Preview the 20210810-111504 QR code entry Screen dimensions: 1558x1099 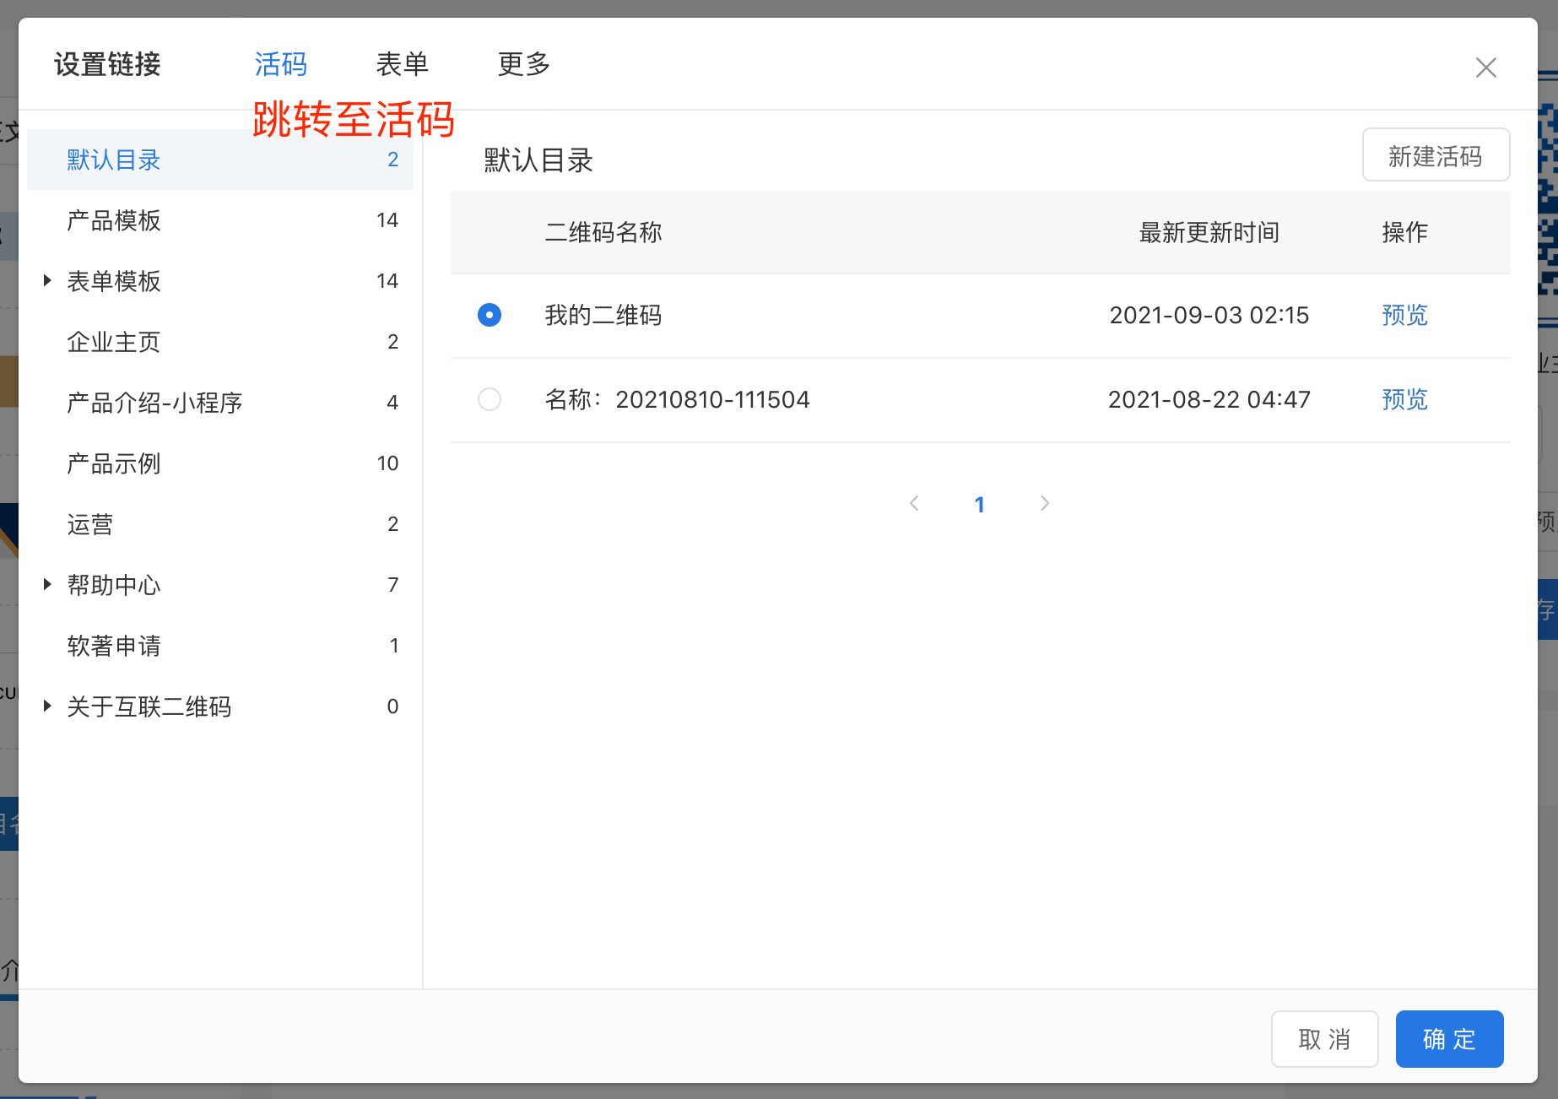coord(1404,399)
